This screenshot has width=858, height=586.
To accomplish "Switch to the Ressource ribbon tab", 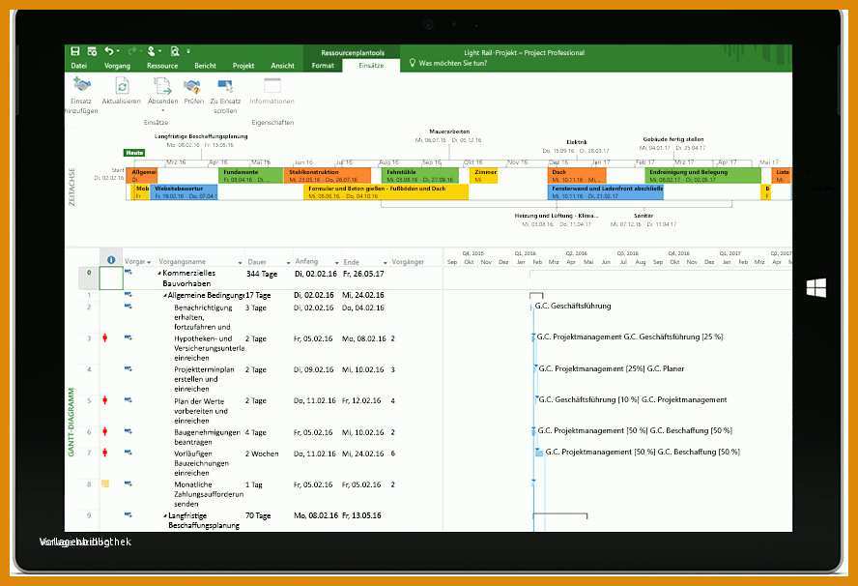I will (162, 66).
